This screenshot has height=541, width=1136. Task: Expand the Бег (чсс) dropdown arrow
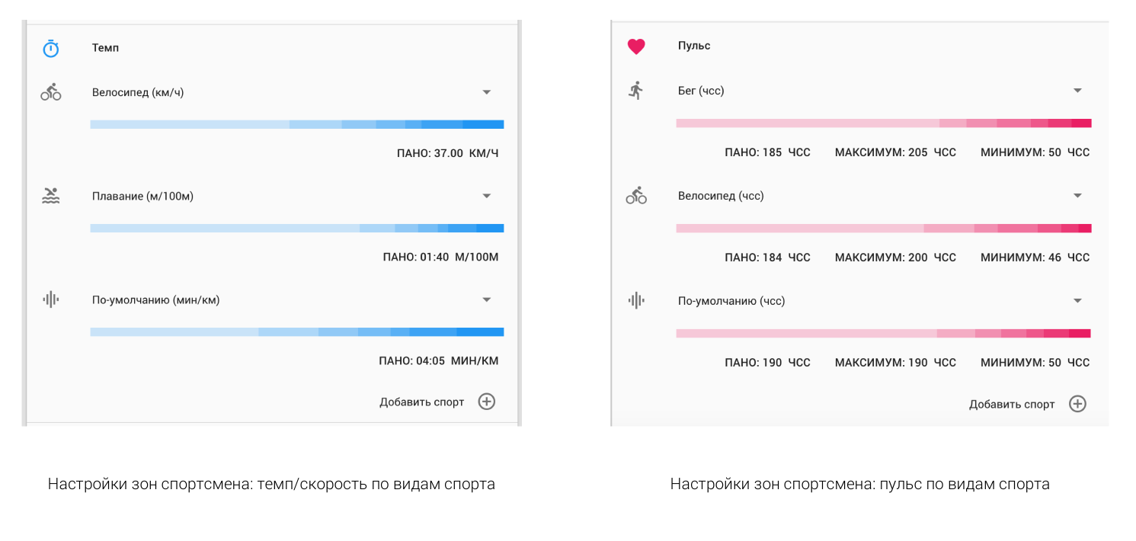(x=1077, y=91)
